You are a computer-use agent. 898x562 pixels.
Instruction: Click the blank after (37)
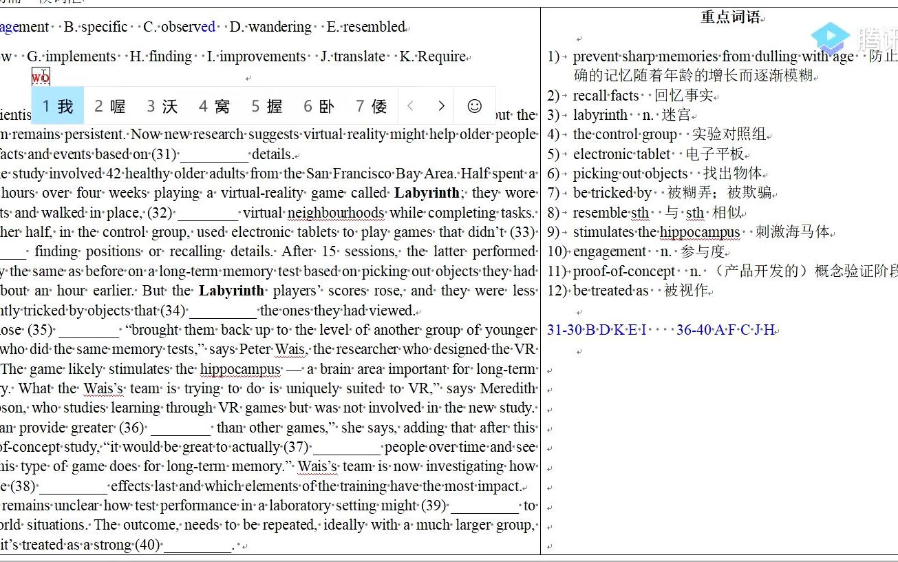pos(346,447)
